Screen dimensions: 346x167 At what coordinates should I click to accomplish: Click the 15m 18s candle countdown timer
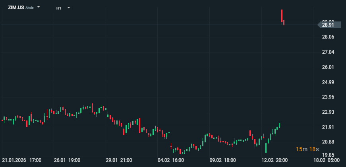(308, 149)
